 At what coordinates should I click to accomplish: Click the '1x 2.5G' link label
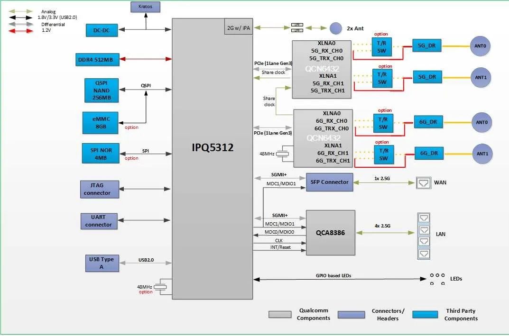[x=382, y=178]
